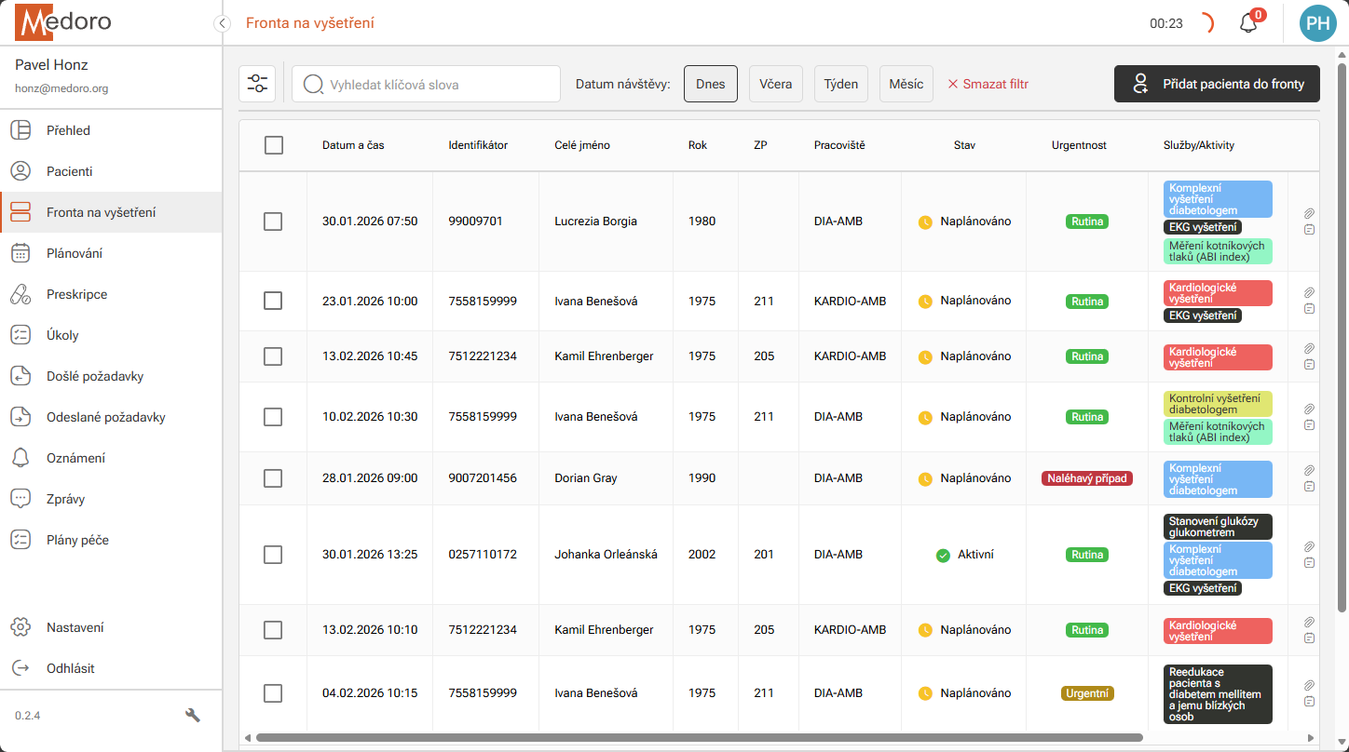Screen dimensions: 1349x752
Task: Select checkbox for Lucrezia Borgia row
Action: click(x=273, y=222)
